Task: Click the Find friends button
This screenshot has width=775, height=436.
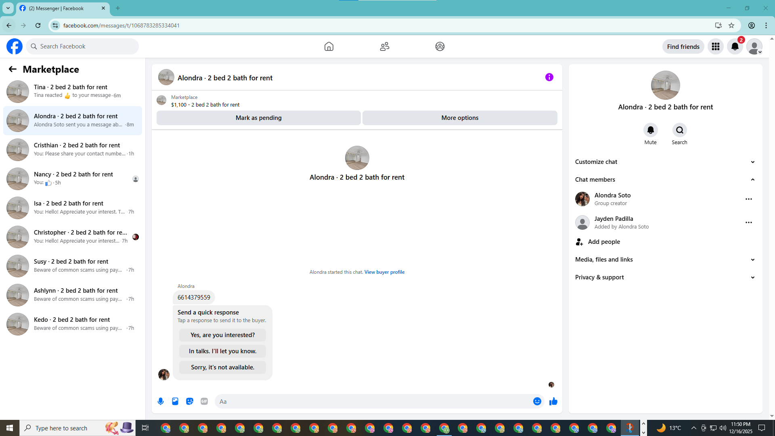Action: coord(683,46)
